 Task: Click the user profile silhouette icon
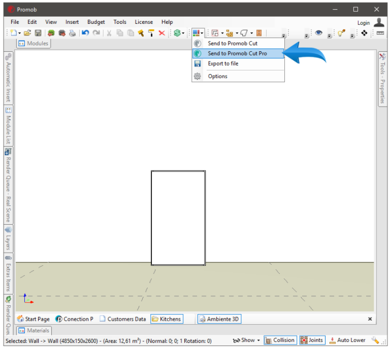[x=379, y=22]
